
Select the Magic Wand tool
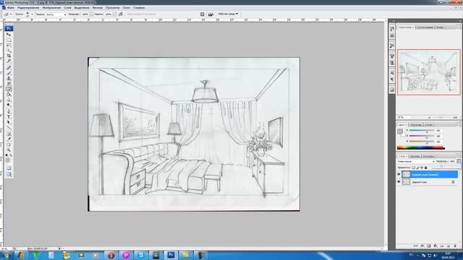[x=9, y=51]
